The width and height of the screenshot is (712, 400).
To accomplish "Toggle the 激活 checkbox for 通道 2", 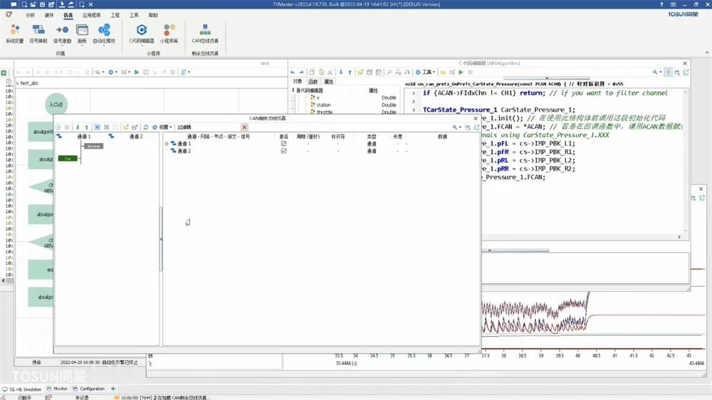I will point(283,151).
